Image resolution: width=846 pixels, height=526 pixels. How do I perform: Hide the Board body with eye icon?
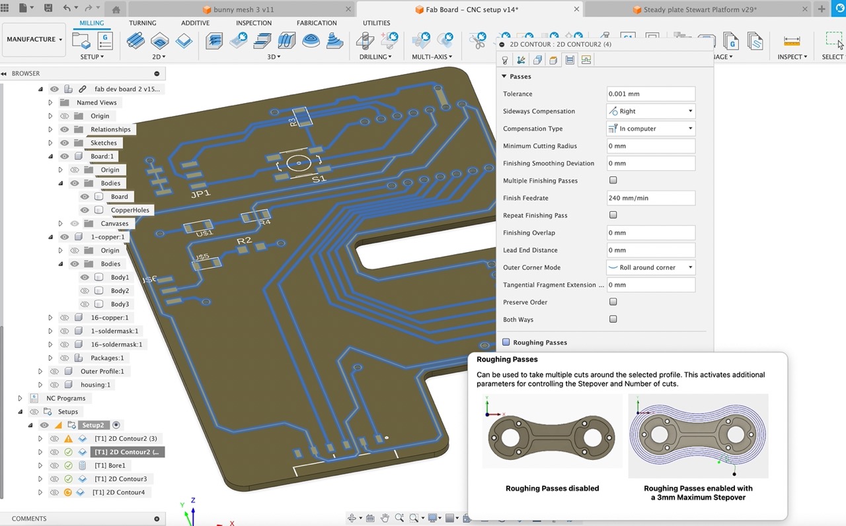[85, 197]
